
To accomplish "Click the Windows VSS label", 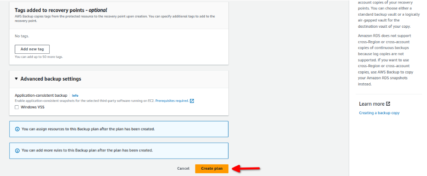I will pyautogui.click(x=32, y=107).
